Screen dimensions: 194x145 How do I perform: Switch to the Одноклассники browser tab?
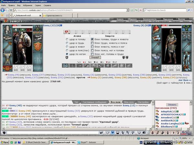(58, 15)
